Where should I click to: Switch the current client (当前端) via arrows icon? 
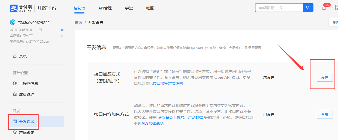point(62,36)
